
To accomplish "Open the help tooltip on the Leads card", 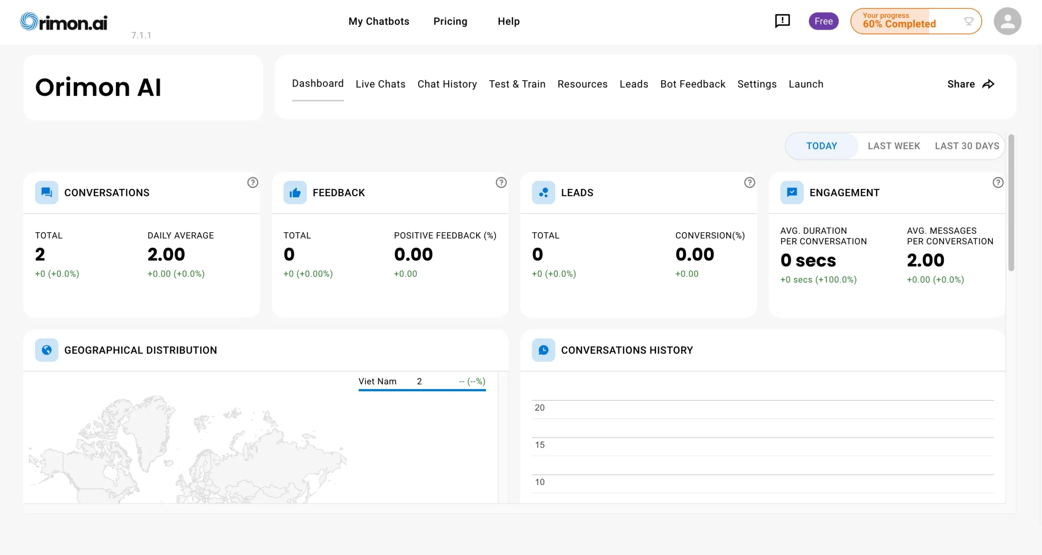I will click(749, 183).
